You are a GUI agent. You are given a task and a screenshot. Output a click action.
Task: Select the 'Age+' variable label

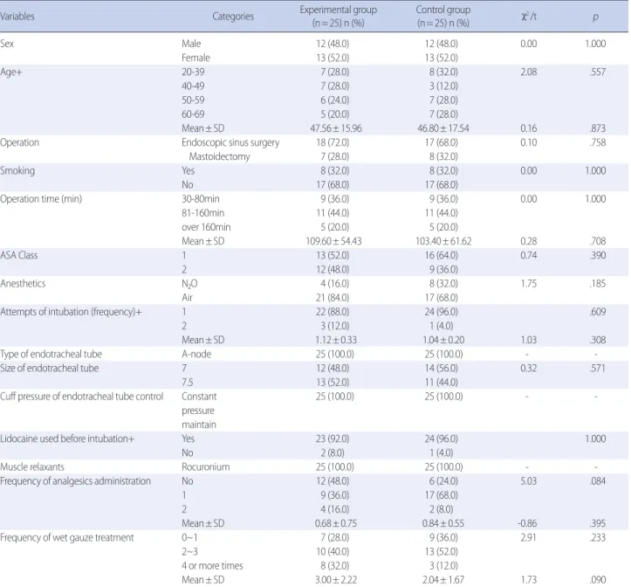pos(11,72)
